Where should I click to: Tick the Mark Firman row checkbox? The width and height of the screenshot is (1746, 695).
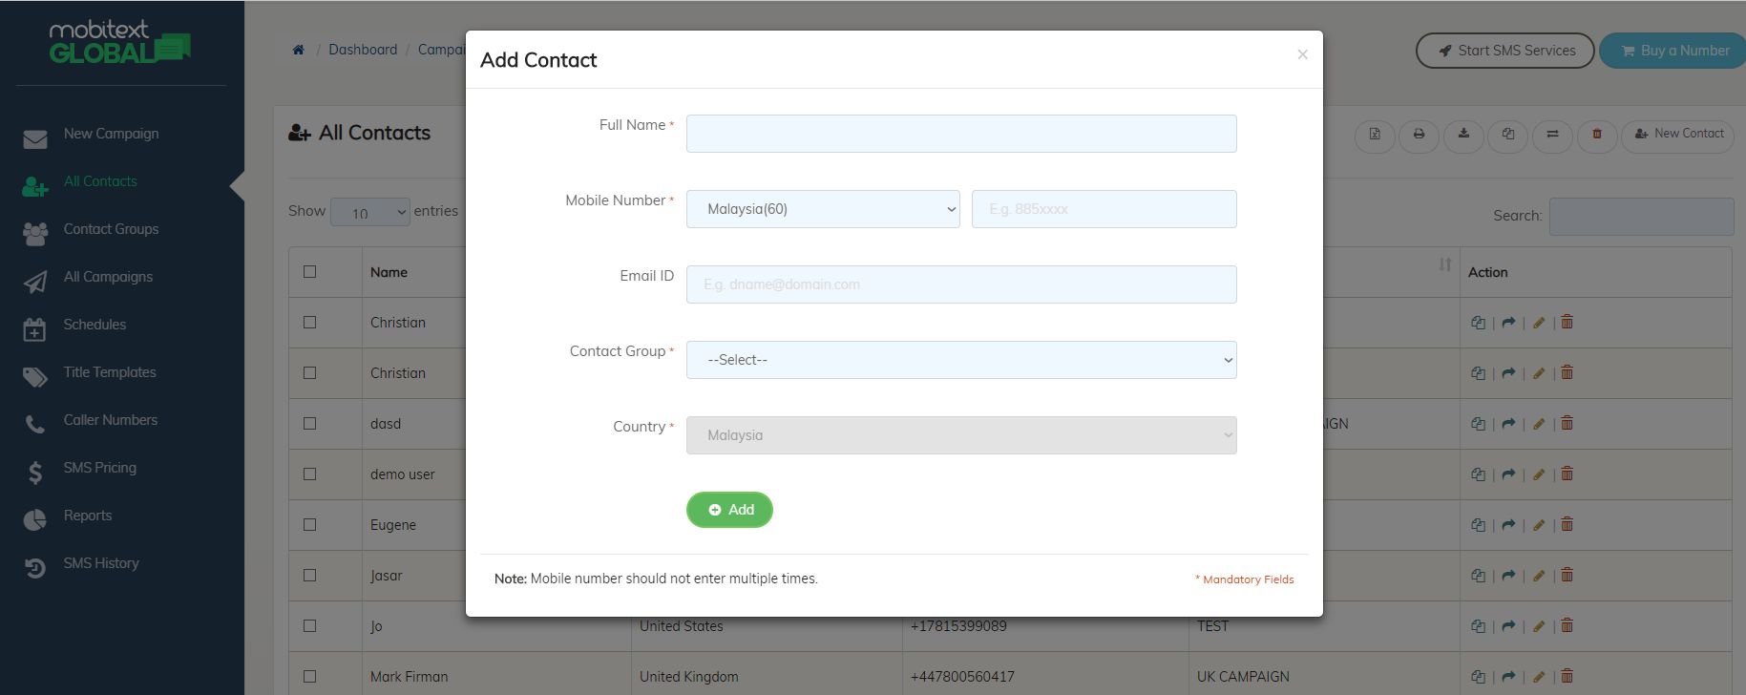coord(309,677)
